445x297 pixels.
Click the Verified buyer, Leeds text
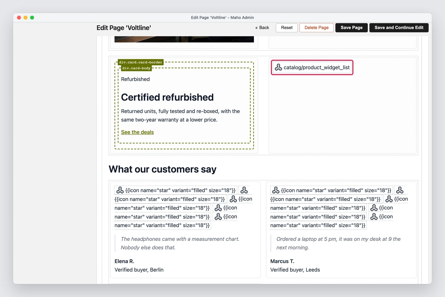pyautogui.click(x=295, y=270)
